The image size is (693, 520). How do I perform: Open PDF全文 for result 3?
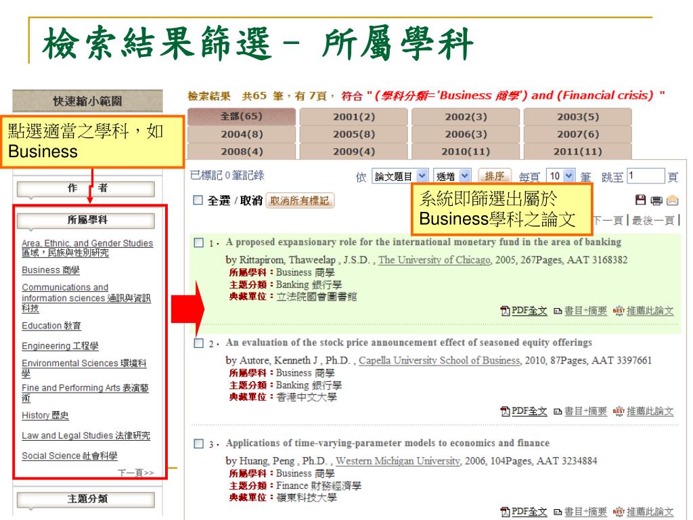click(524, 512)
